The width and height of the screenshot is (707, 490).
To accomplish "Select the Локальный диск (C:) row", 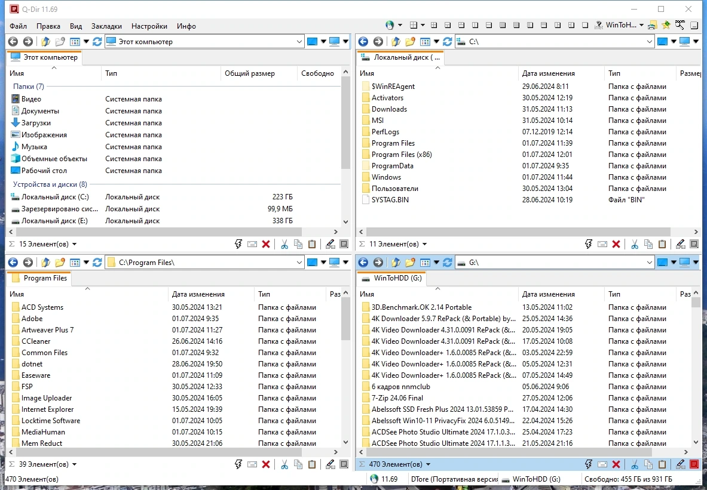I will 174,197.
